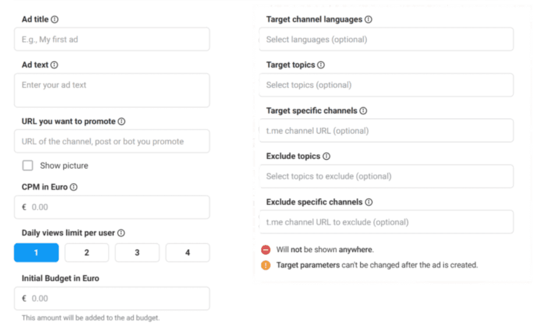Open the Target topics selector
The width and height of the screenshot is (546, 330).
[387, 85]
